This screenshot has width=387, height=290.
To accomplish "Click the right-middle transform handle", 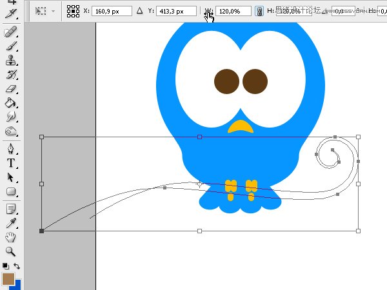I will tap(359, 184).
